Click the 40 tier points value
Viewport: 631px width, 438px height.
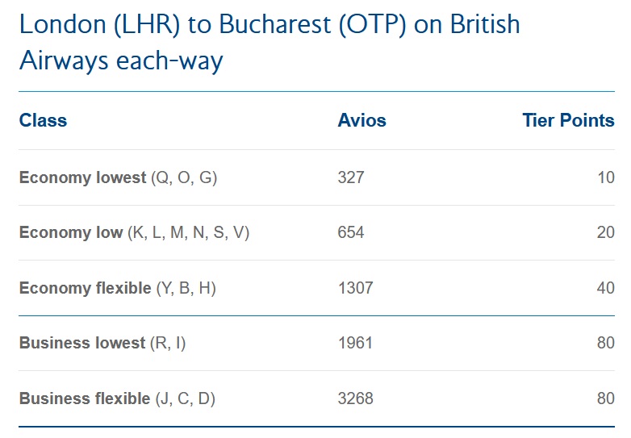[605, 288]
